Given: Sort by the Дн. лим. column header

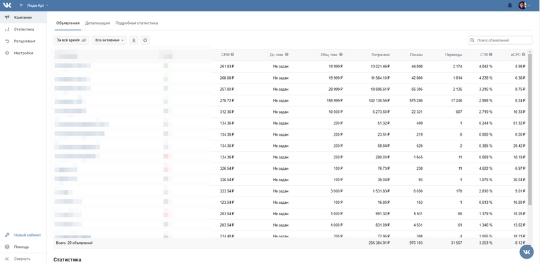Looking at the screenshot, I should 277,54.
